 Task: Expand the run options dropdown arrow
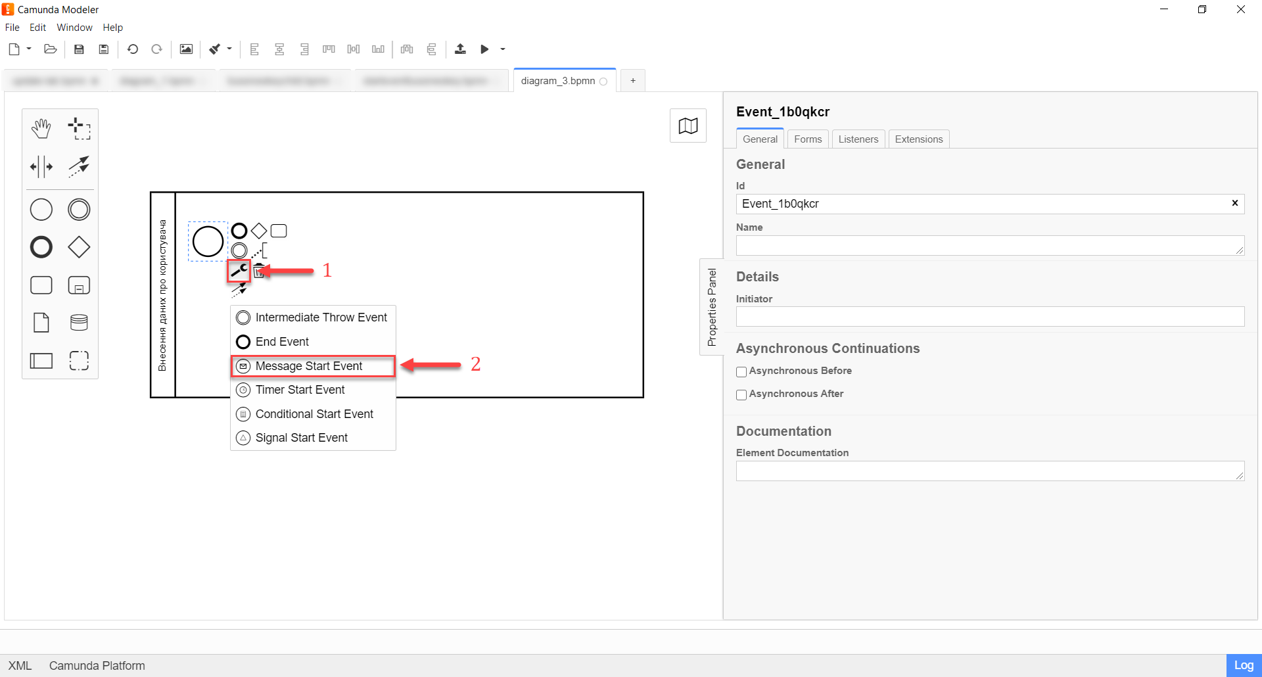click(503, 49)
